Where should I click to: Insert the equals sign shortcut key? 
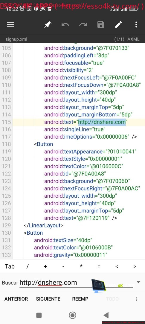(99, 267)
